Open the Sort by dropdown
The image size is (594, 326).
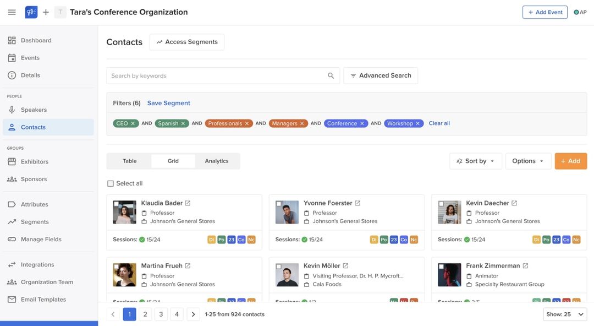coord(475,160)
